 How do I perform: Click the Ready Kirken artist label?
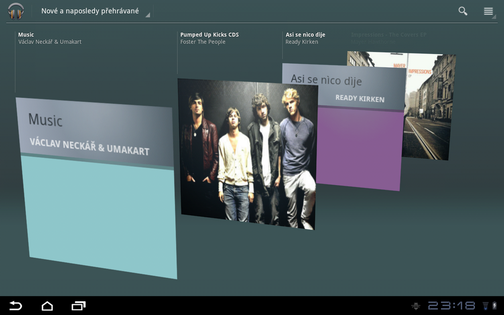(x=302, y=42)
